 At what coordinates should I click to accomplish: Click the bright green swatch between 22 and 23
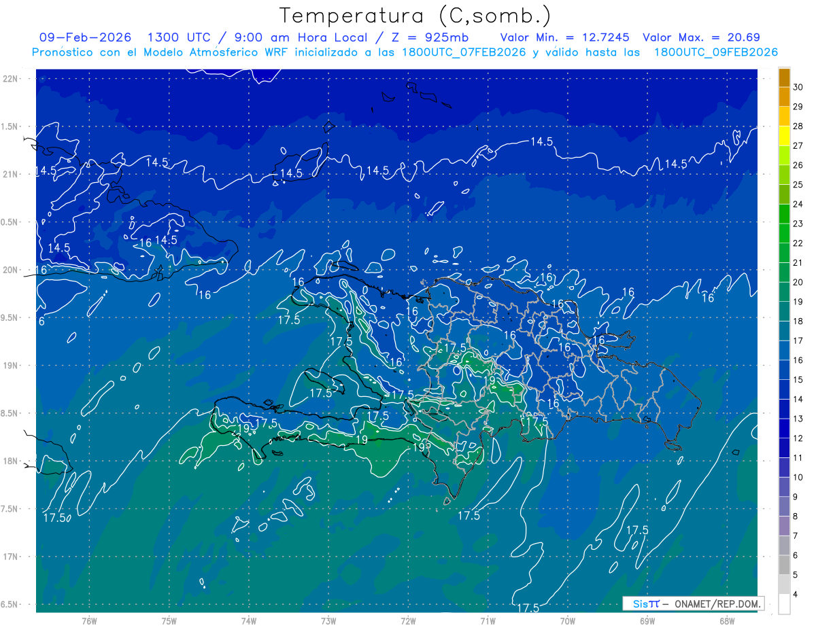784,234
